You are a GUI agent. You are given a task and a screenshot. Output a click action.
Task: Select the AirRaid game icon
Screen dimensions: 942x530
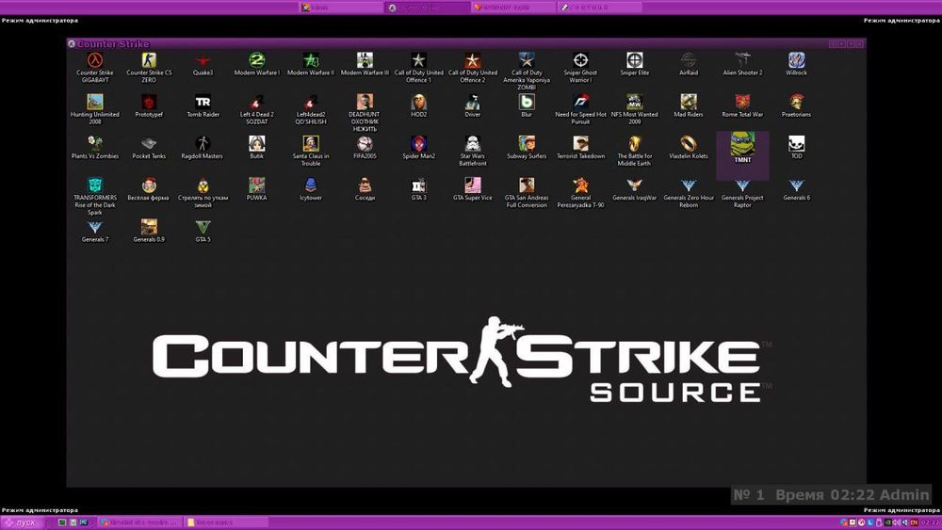click(x=689, y=60)
